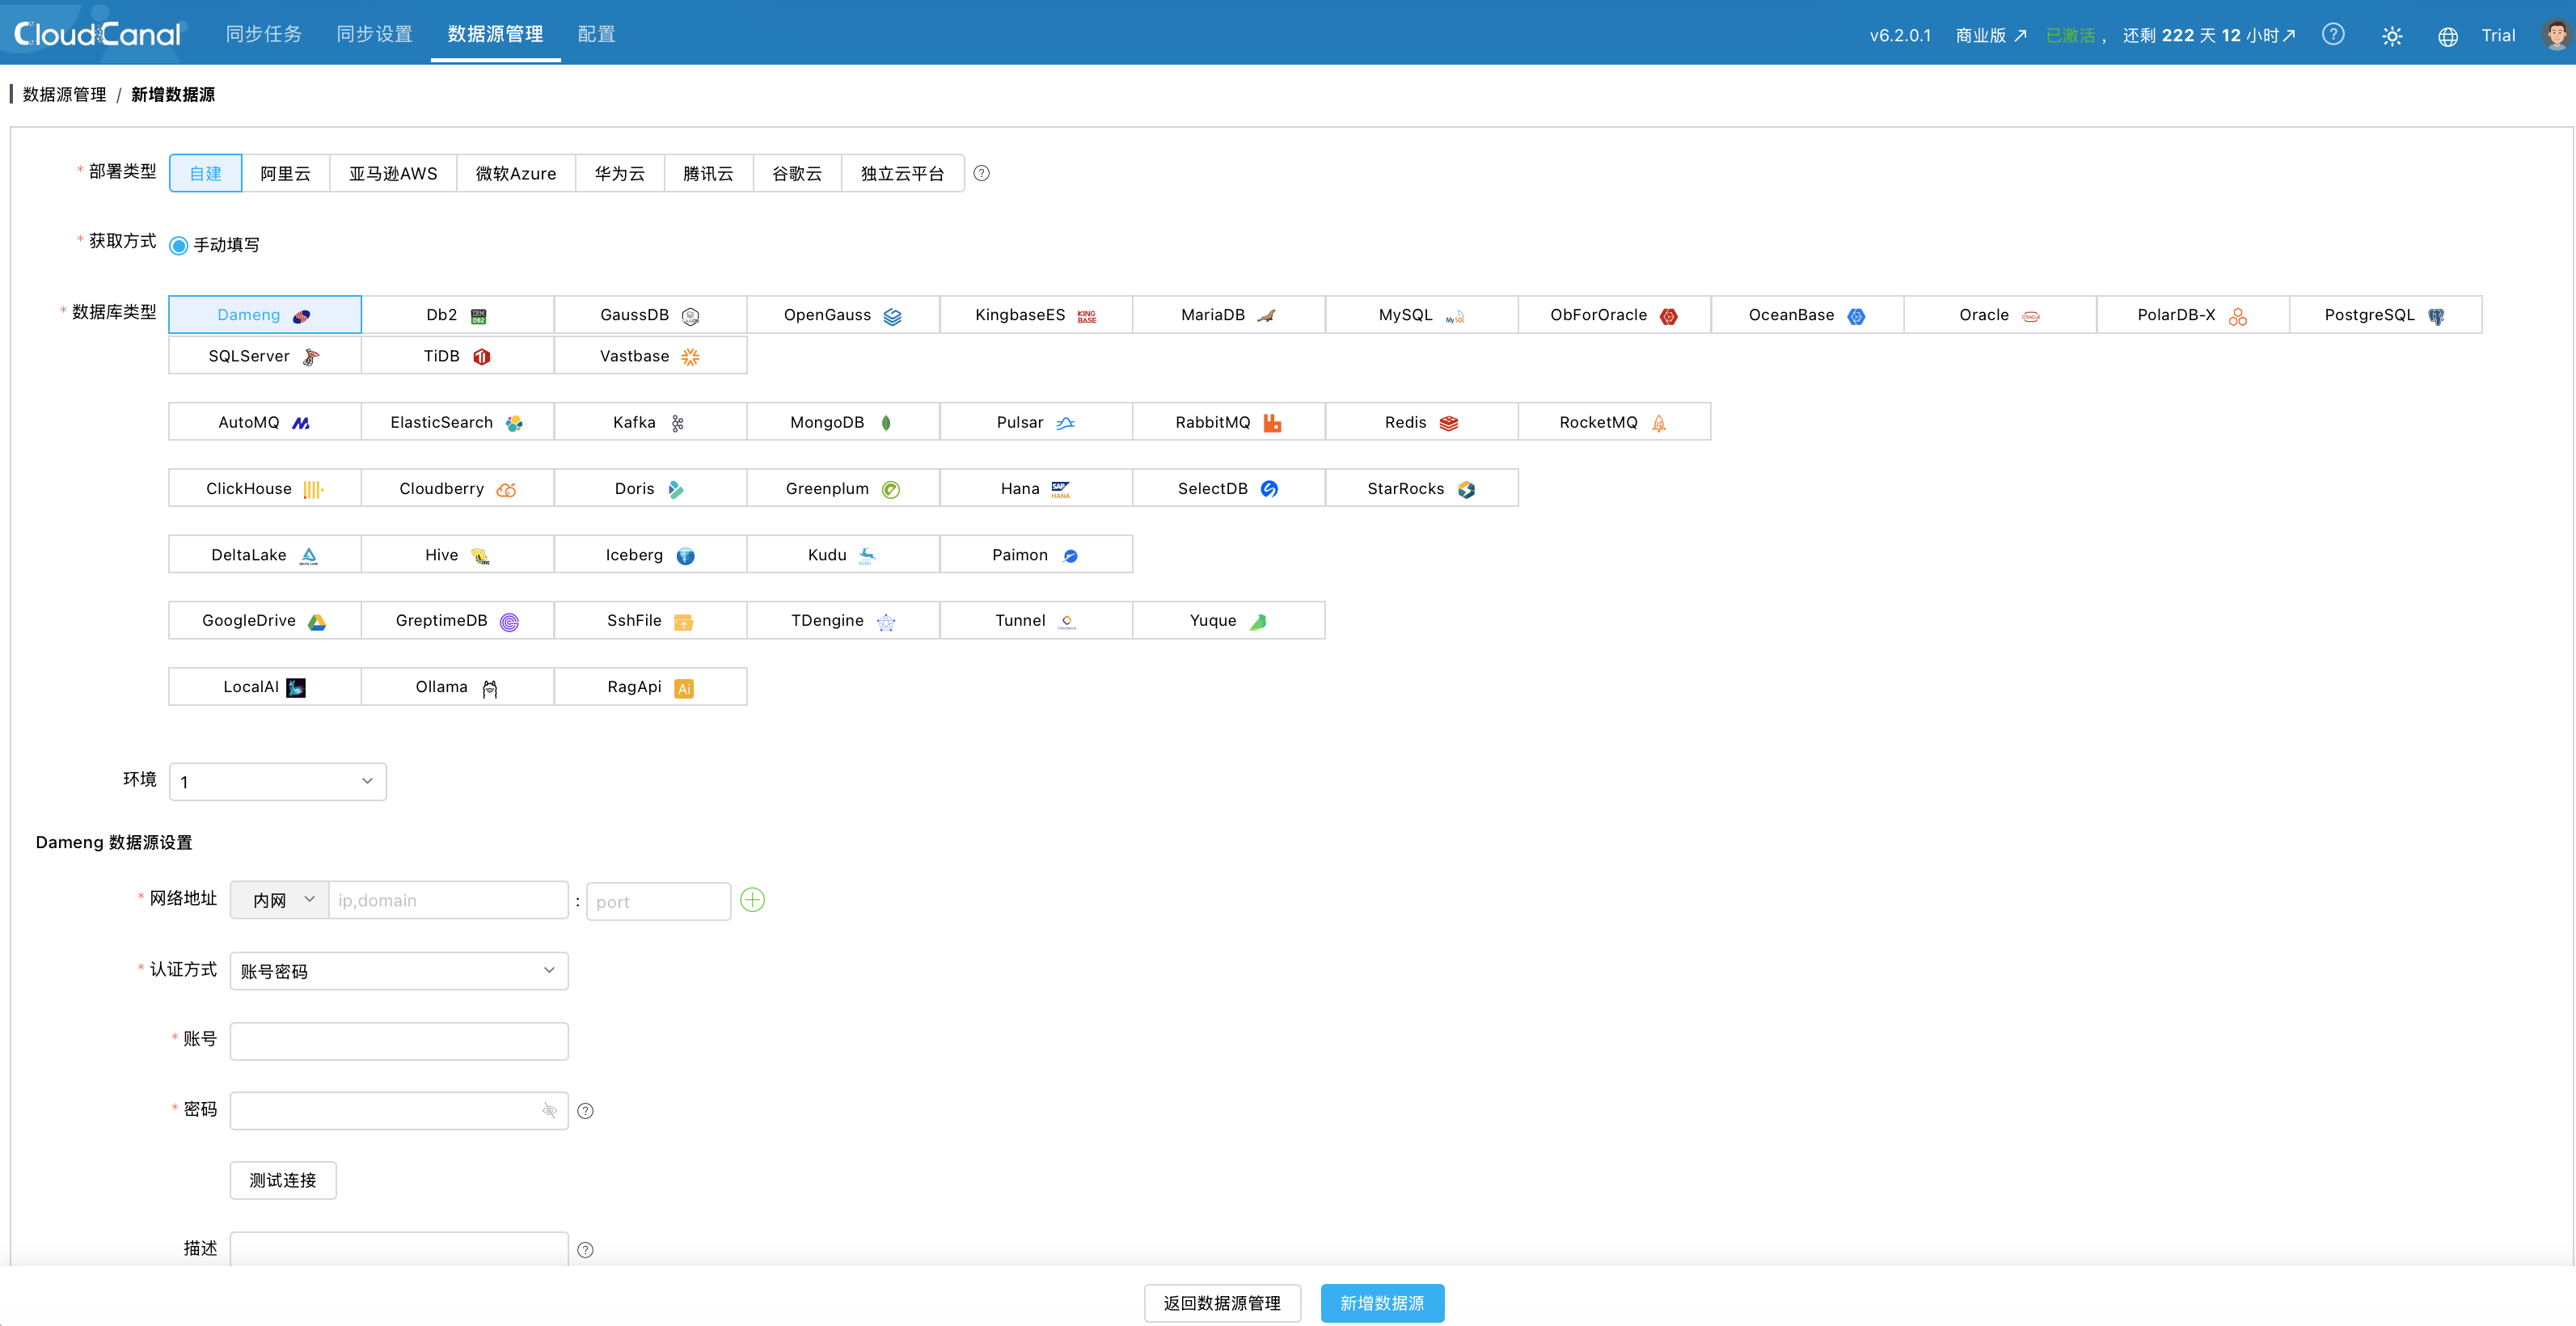Screen dimensions: 2576x1326
Task: Select Oracle database type
Action: tap(1999, 315)
